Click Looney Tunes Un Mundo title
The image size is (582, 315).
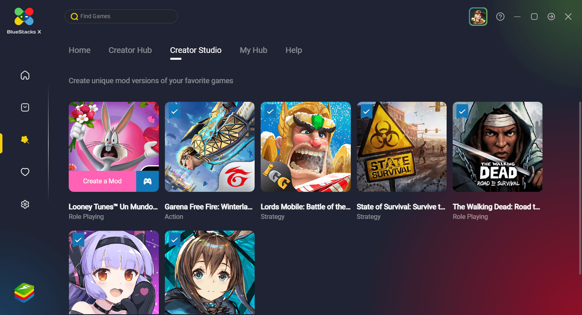pyautogui.click(x=113, y=207)
